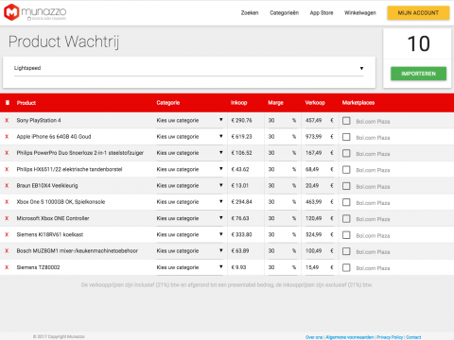This screenshot has width=454, height=340.
Task: Click inkoop price € 290.76
Action: pos(241,121)
